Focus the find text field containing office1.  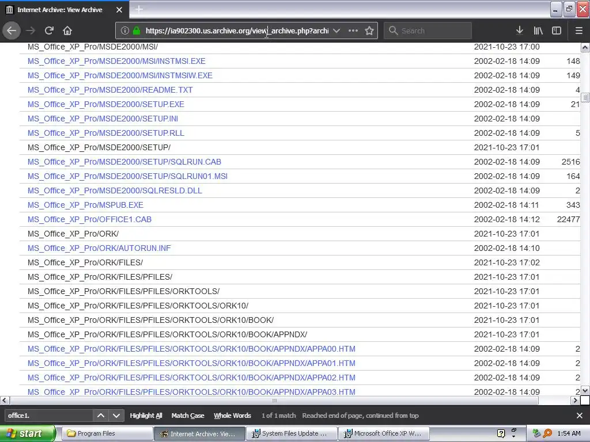48,416
